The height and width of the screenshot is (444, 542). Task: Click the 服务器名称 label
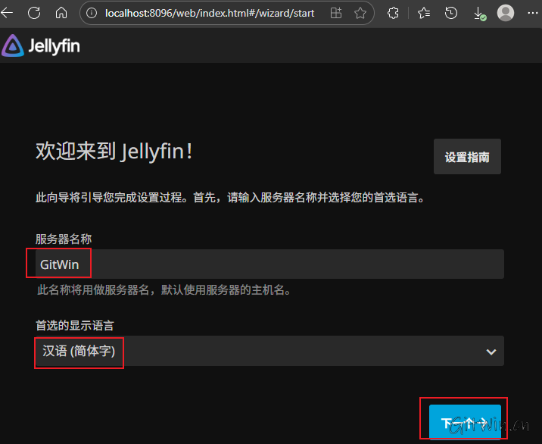64,239
